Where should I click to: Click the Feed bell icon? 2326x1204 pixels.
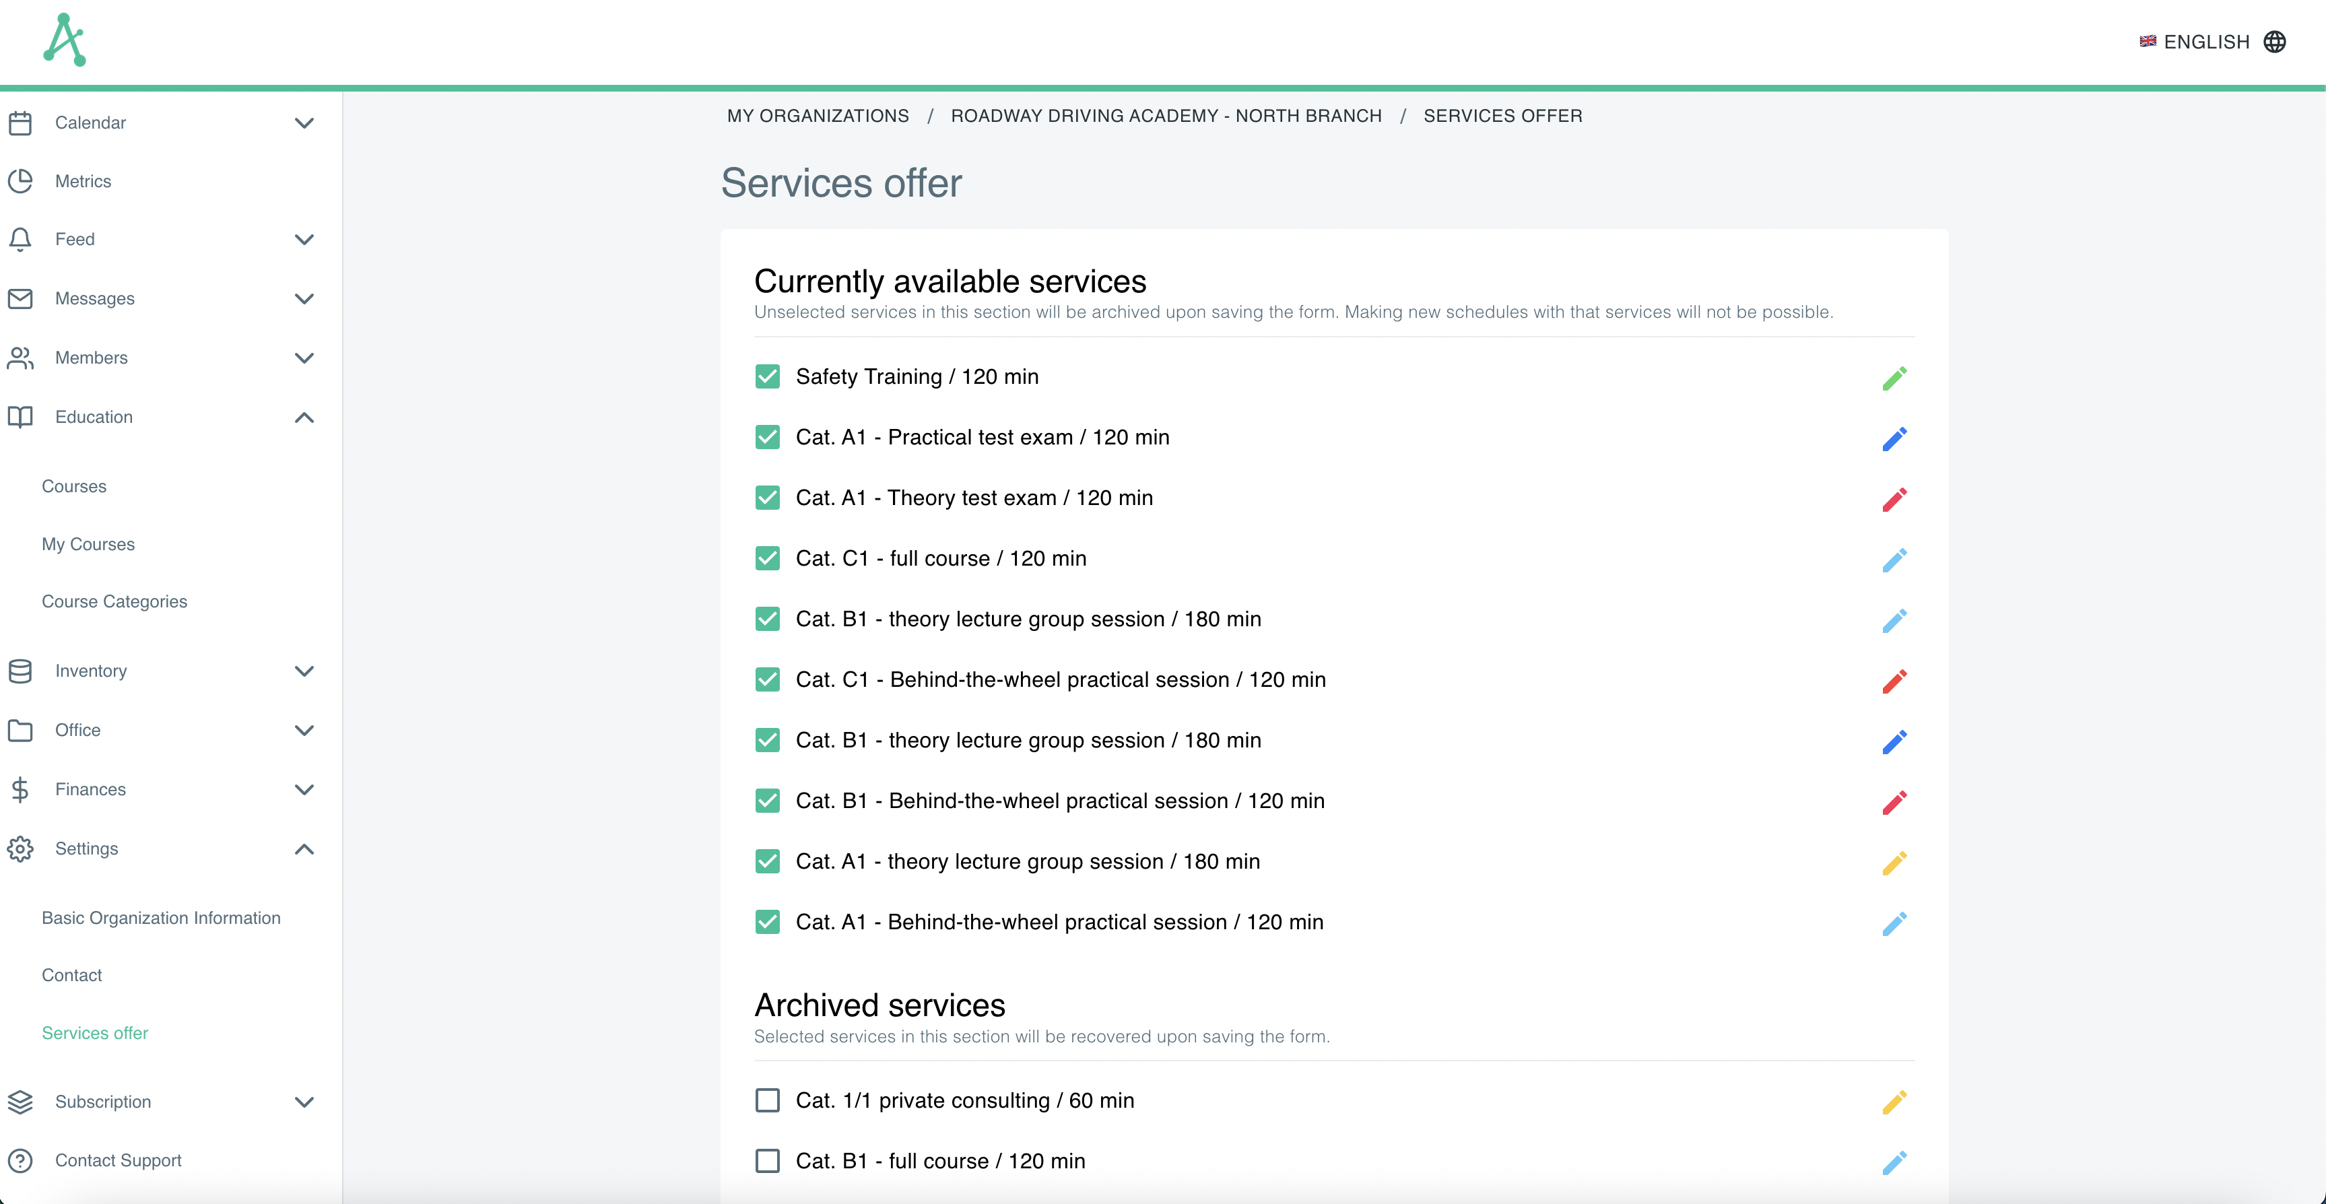(20, 239)
